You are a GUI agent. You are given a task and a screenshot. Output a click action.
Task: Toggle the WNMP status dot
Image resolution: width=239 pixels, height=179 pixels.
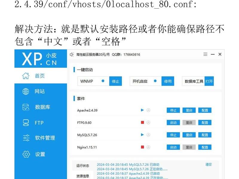pos(103,81)
